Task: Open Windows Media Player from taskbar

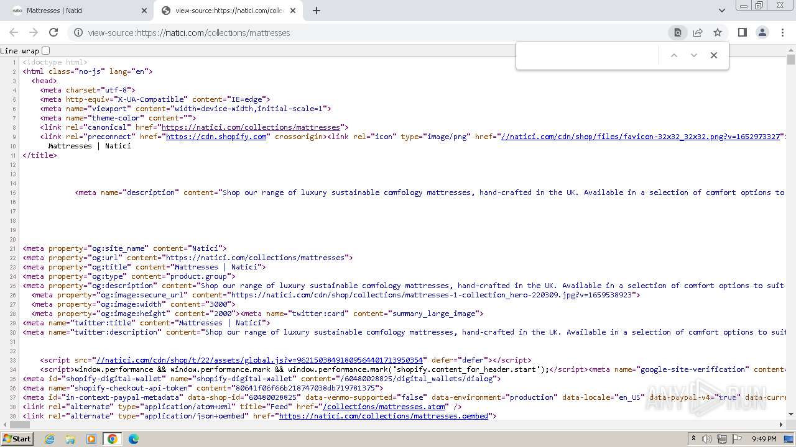Action: click(91, 439)
